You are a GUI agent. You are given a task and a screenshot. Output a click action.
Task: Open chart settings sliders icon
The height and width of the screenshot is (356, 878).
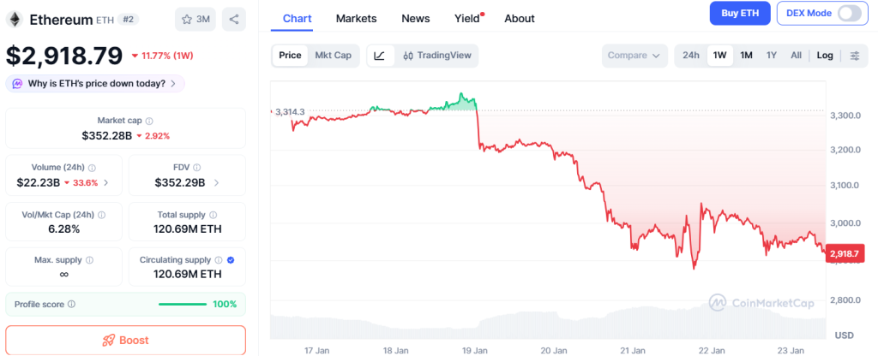[855, 56]
